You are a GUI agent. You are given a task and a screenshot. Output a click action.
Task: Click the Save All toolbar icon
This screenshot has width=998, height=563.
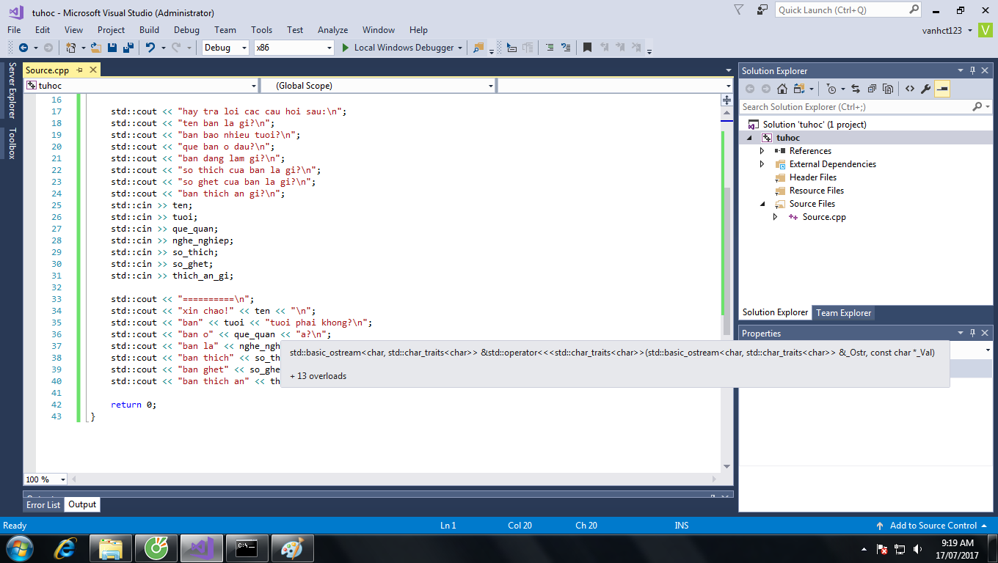click(128, 48)
